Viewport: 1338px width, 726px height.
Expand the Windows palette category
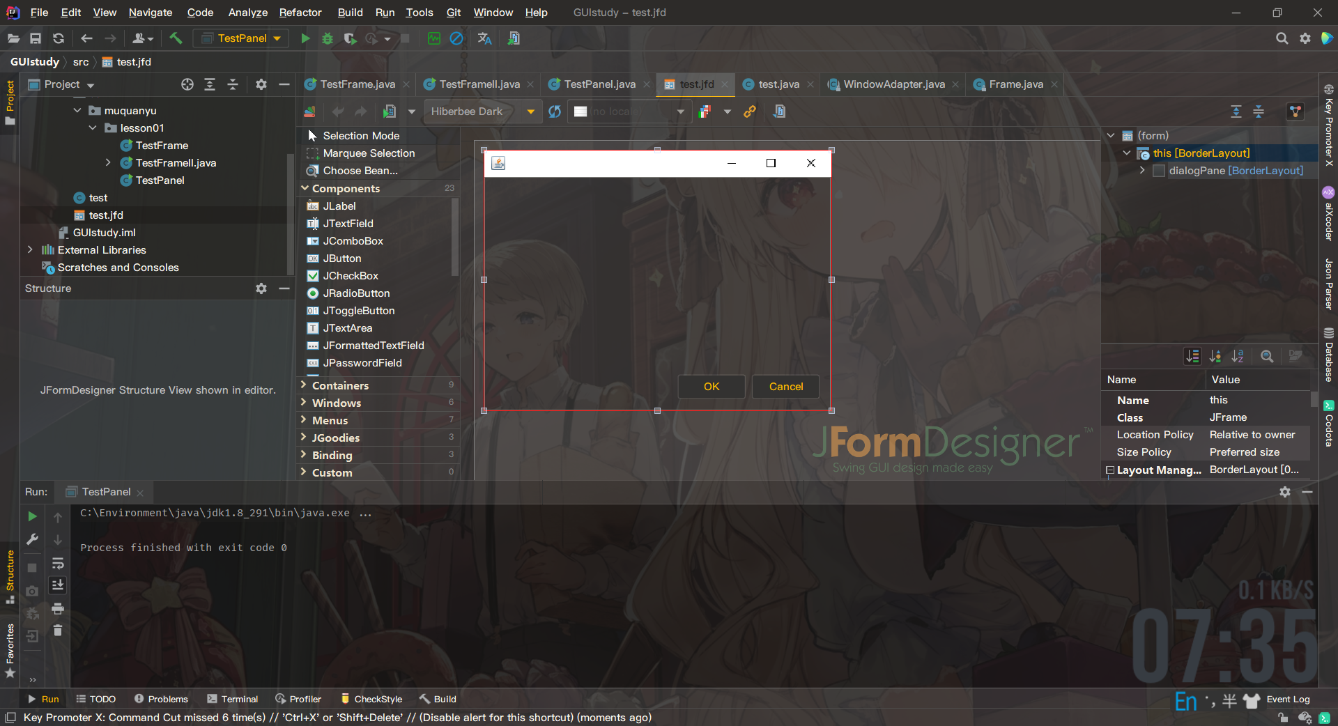(305, 403)
